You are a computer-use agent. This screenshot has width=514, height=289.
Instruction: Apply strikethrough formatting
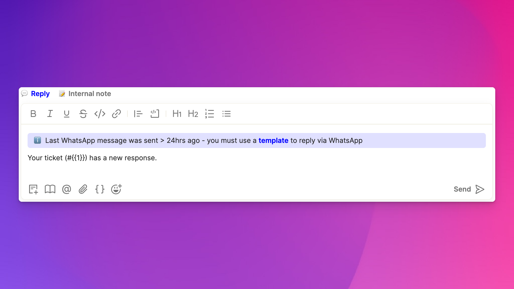(83, 114)
